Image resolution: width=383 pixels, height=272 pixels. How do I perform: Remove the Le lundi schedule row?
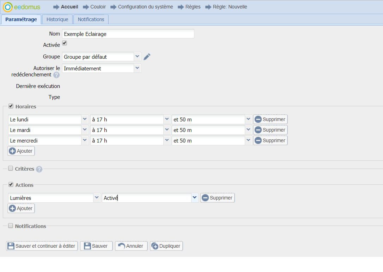(x=270, y=119)
